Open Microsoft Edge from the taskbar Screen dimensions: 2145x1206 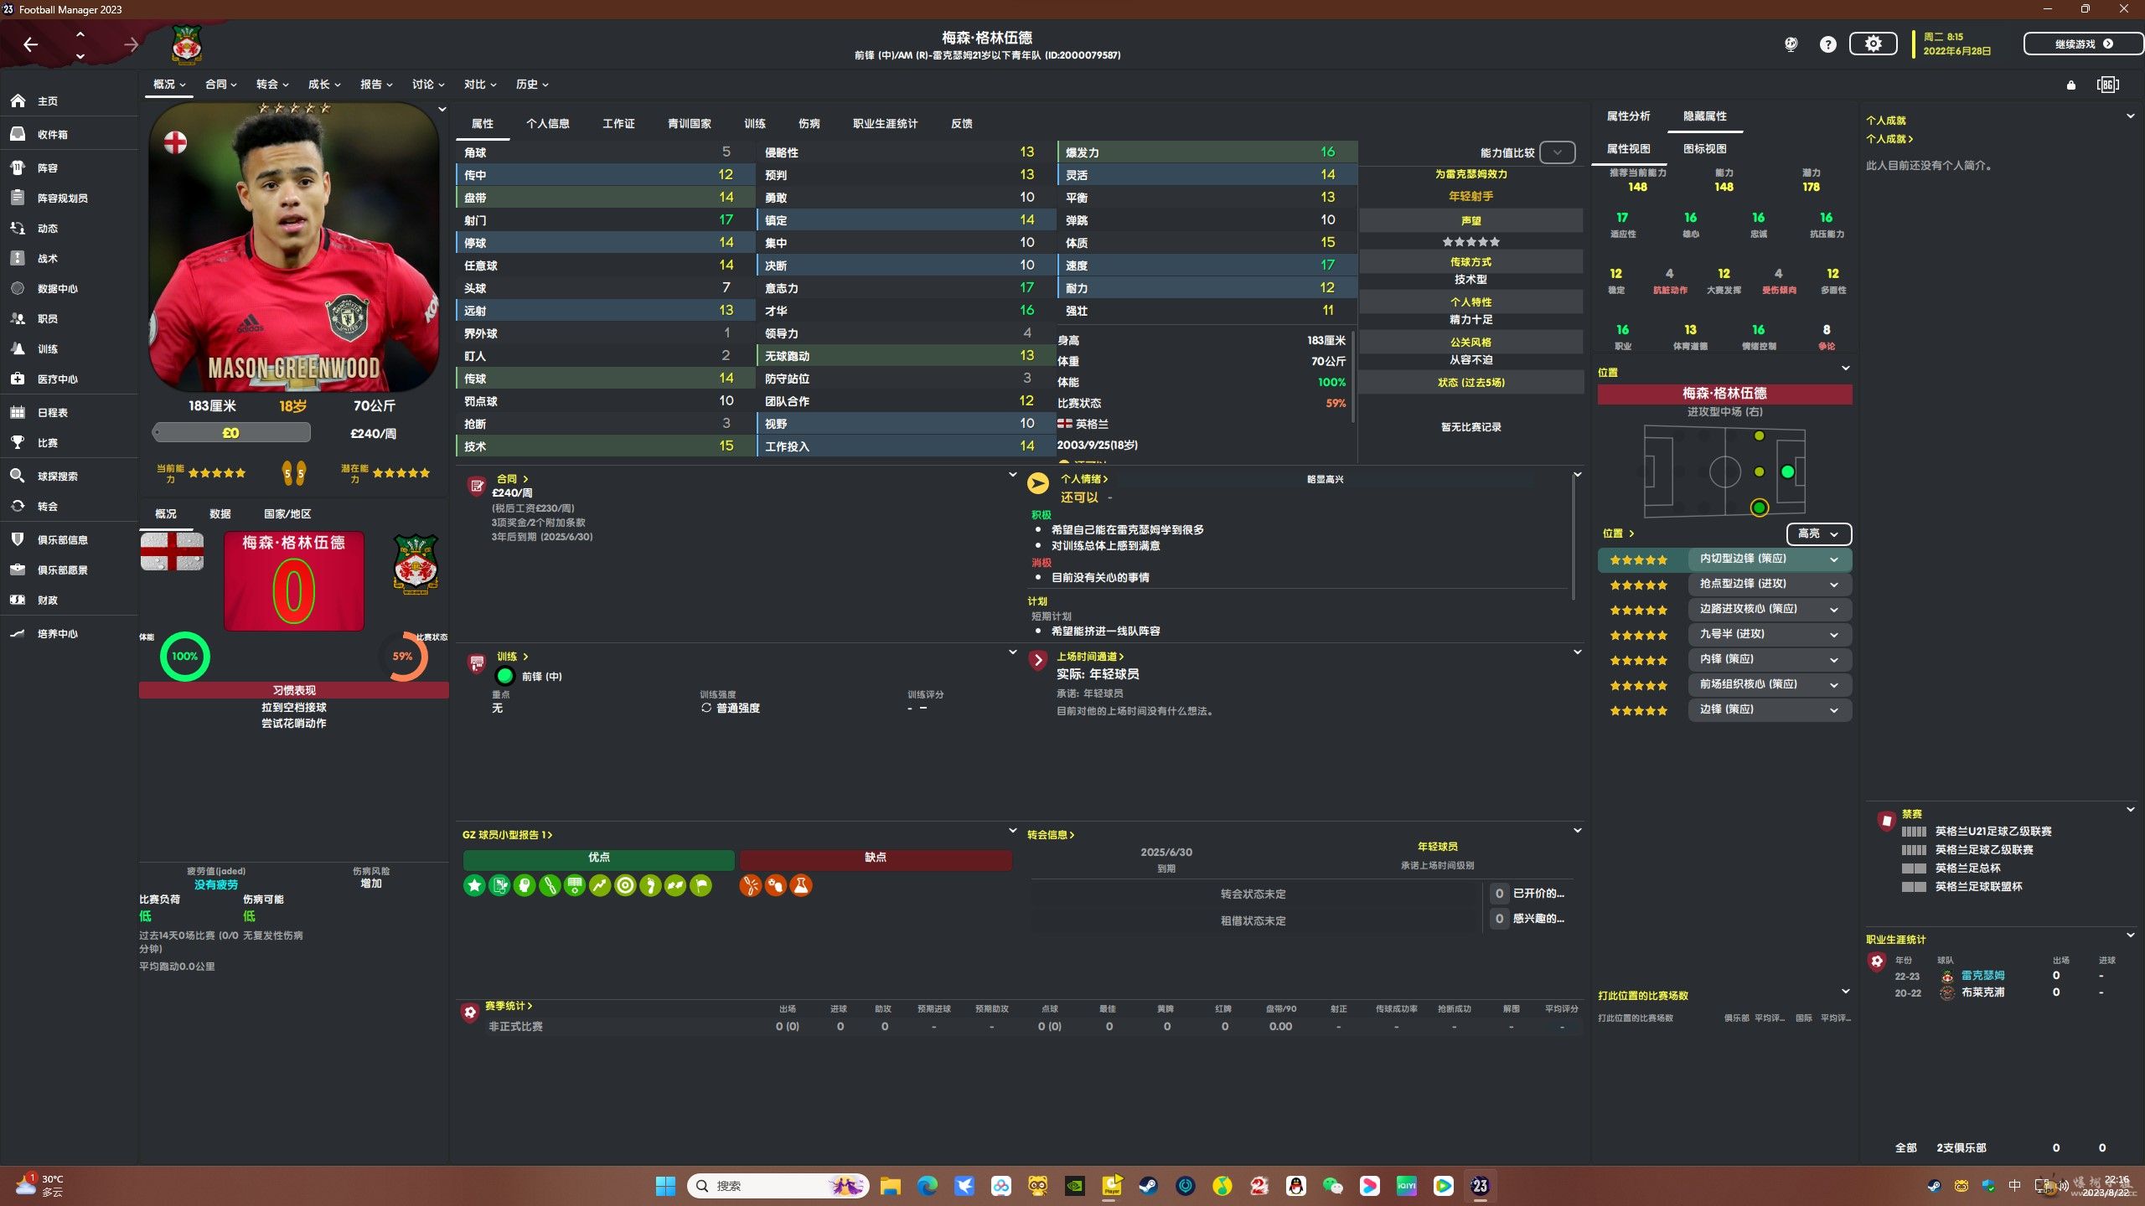927,1185
